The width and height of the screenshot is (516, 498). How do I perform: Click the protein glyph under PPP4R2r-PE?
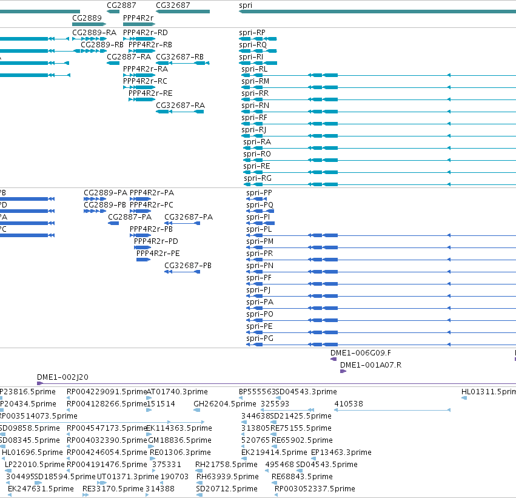(x=144, y=260)
